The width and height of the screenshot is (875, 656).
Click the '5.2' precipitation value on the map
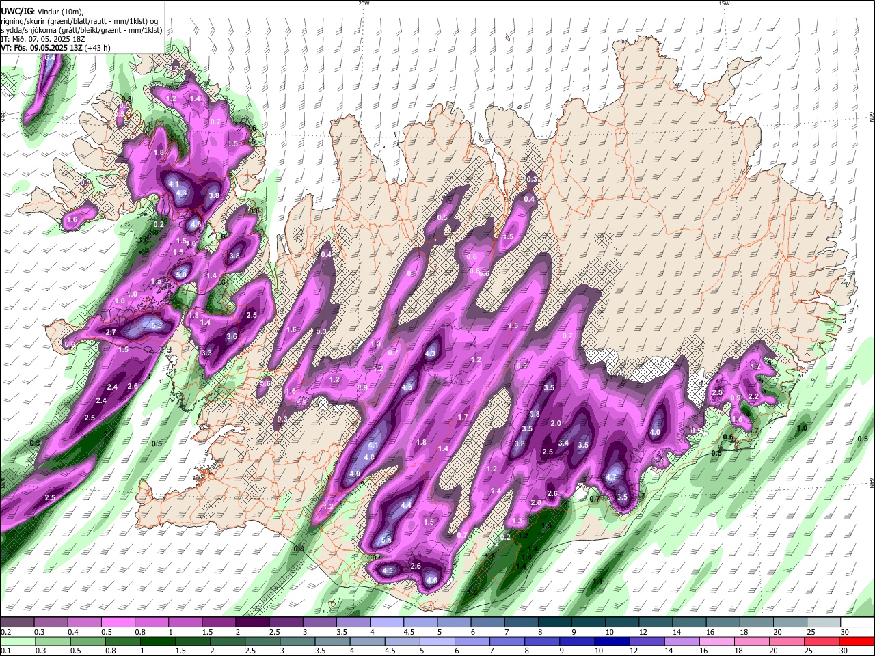coord(157,325)
